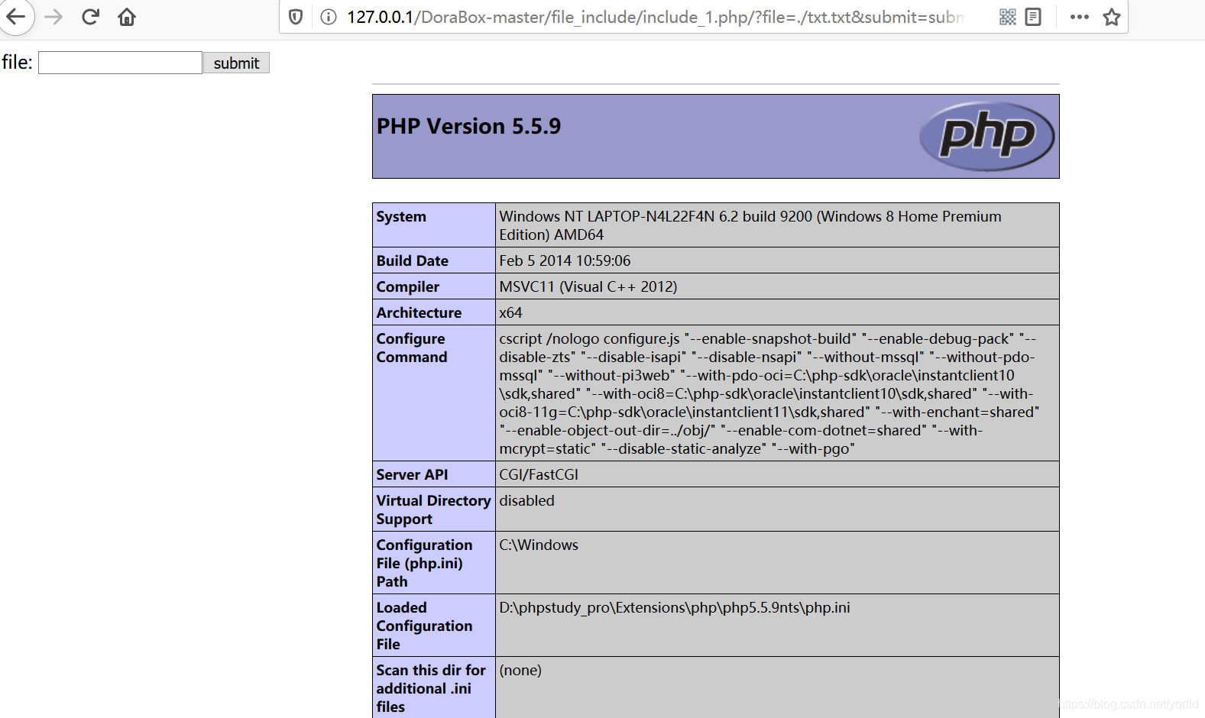The width and height of the screenshot is (1205, 718).
Task: Click the PHP Version 5.5.9 heading
Action: (x=468, y=126)
